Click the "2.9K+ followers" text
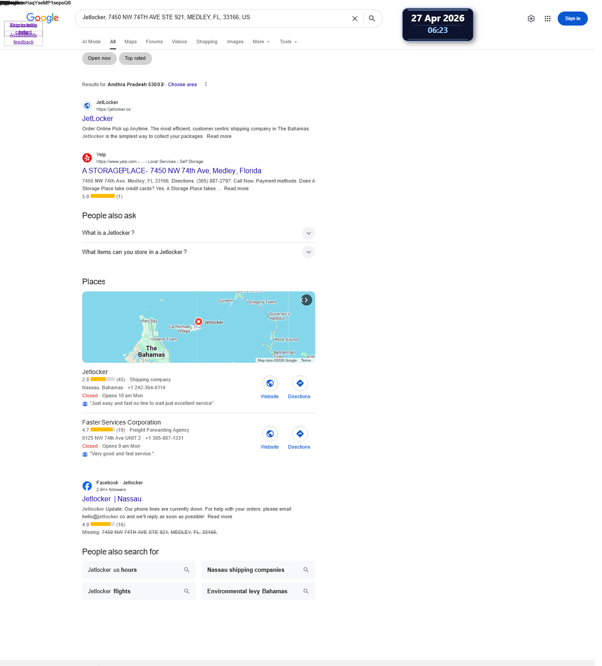Viewport: 602px width, 666px height. 111,490
